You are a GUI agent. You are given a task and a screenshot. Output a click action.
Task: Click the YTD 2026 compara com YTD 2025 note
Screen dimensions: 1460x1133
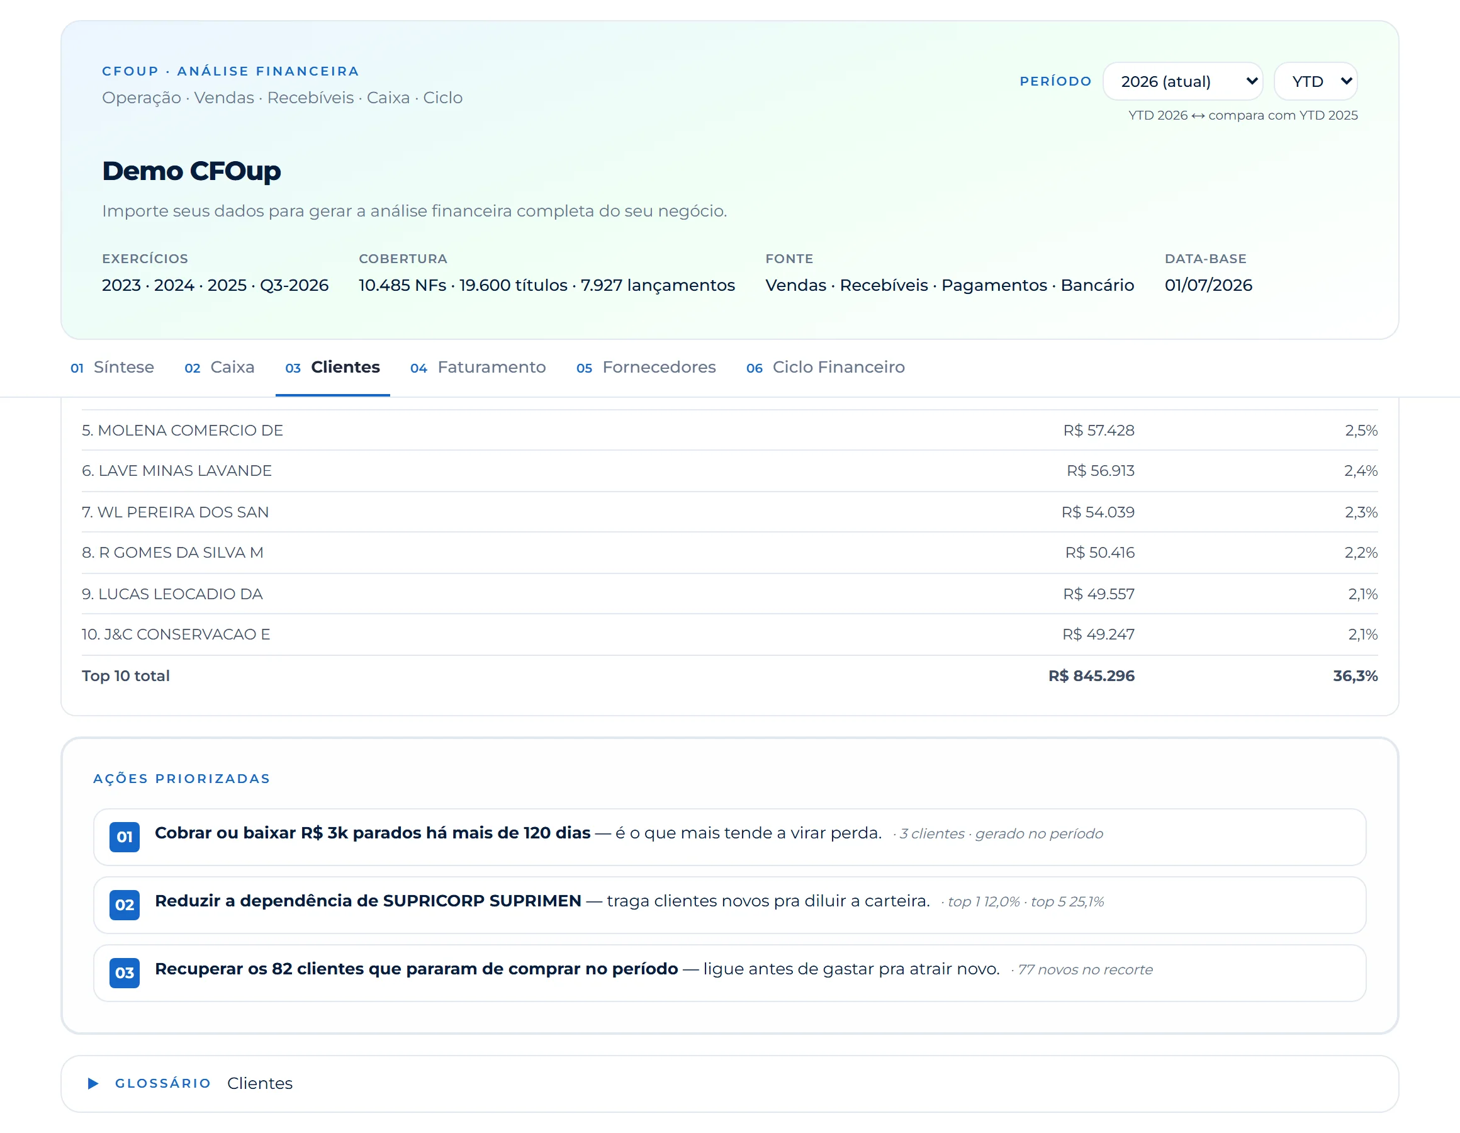1243,115
